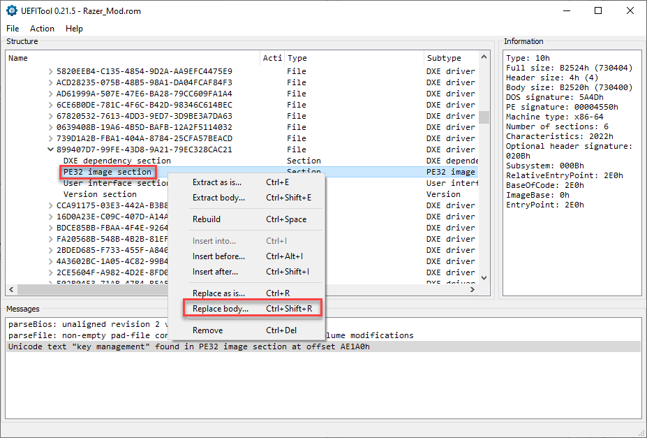Click the 'EntryPoint: 2E0h' info line
Viewport: 647px width, 438px height.
[x=544, y=205]
